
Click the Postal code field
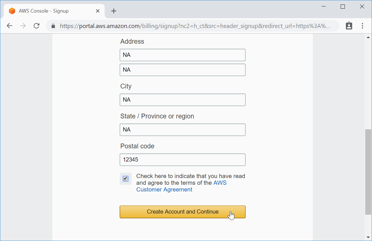pyautogui.click(x=183, y=160)
